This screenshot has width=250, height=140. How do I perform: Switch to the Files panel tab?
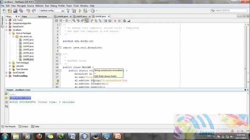click(x=24, y=16)
